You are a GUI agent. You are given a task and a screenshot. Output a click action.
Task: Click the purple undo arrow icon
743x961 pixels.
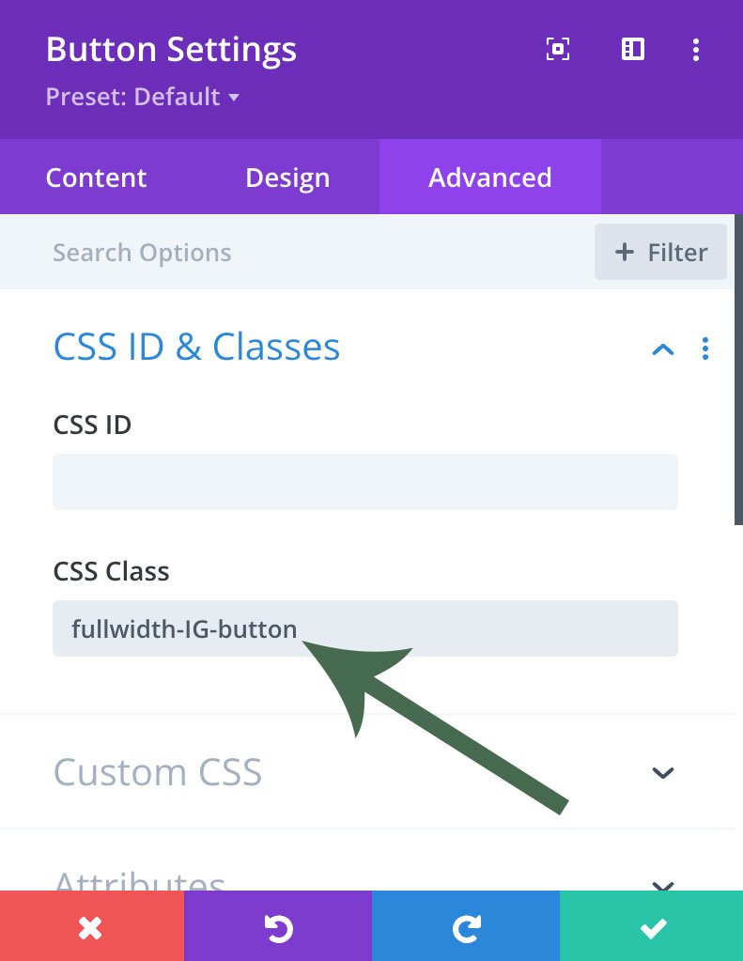coord(278,927)
